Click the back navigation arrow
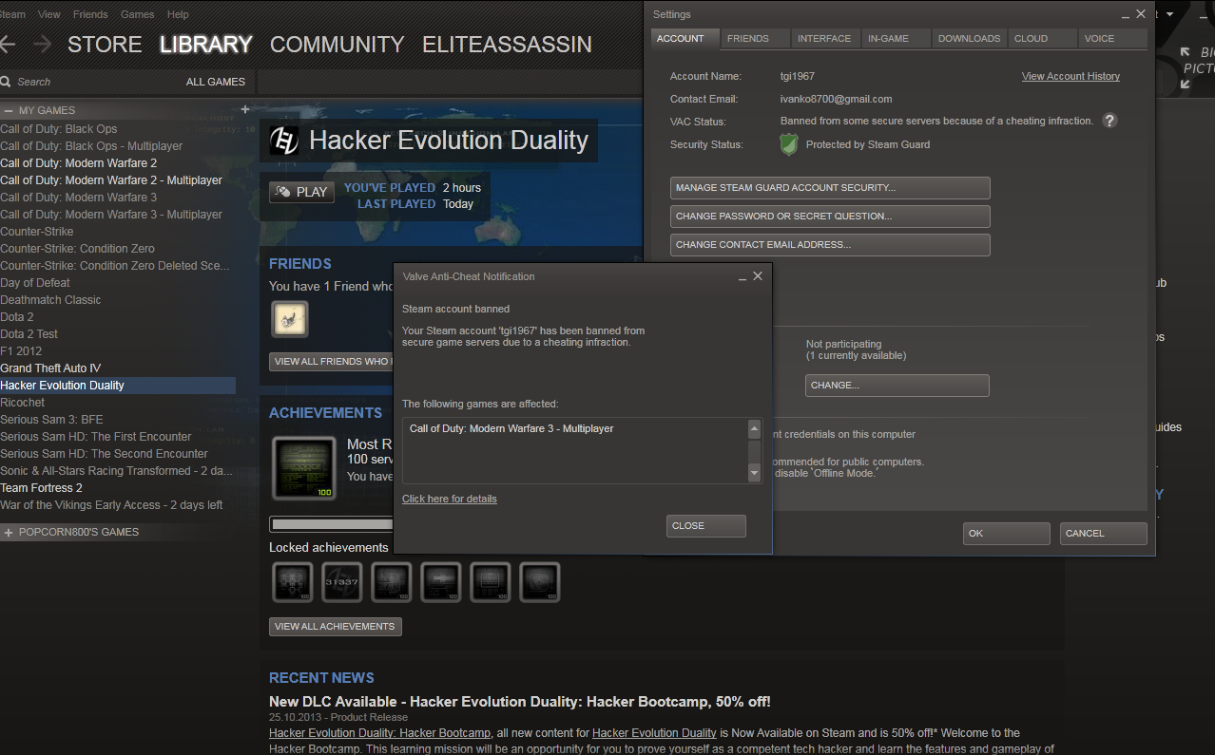This screenshot has height=755, width=1215. (x=8, y=44)
